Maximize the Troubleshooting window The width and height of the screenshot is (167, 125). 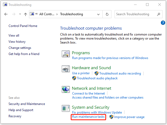click(147, 5)
